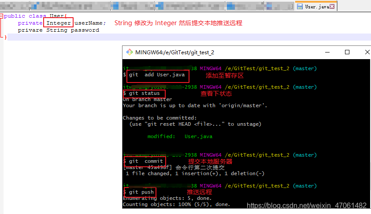Collapse the User class fold marker
The image size is (371, 214).
click(1, 16)
